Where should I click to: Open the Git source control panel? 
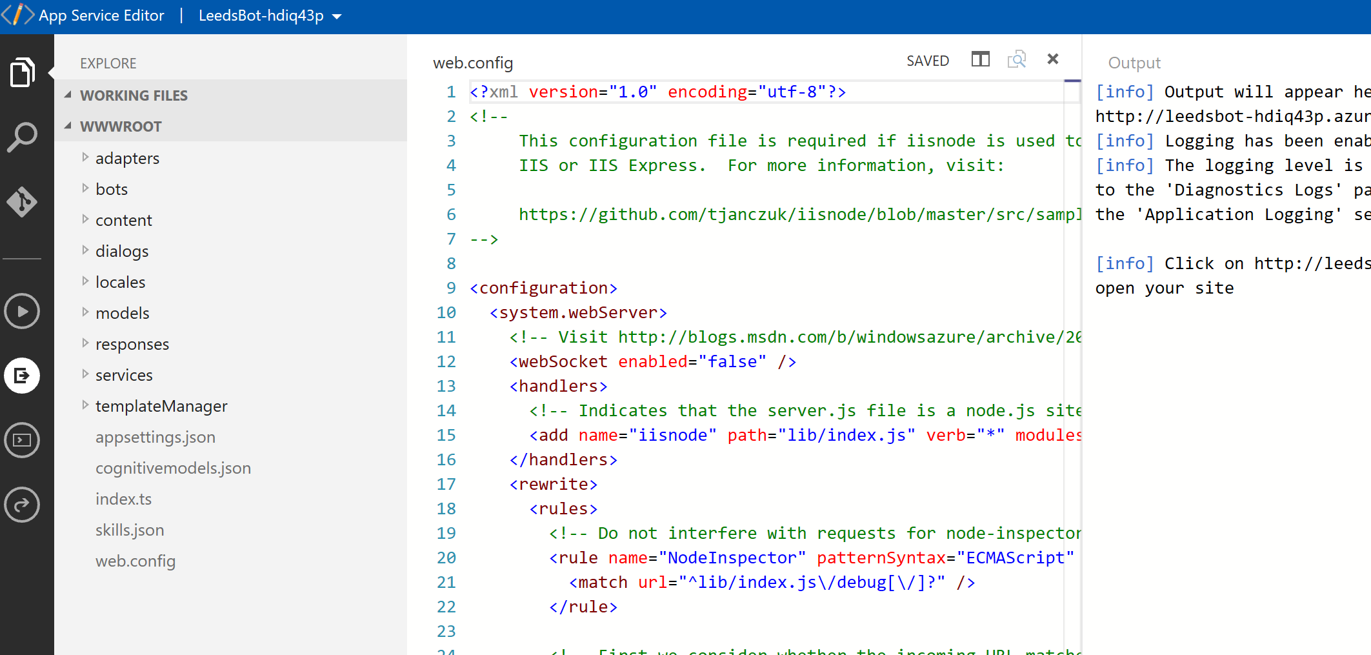coord(23,201)
